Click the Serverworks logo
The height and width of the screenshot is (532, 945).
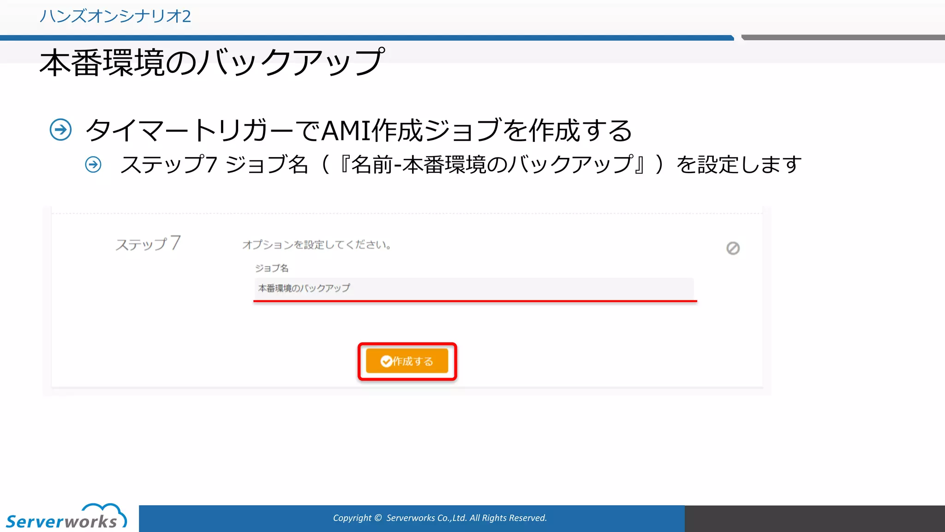pyautogui.click(x=66, y=517)
